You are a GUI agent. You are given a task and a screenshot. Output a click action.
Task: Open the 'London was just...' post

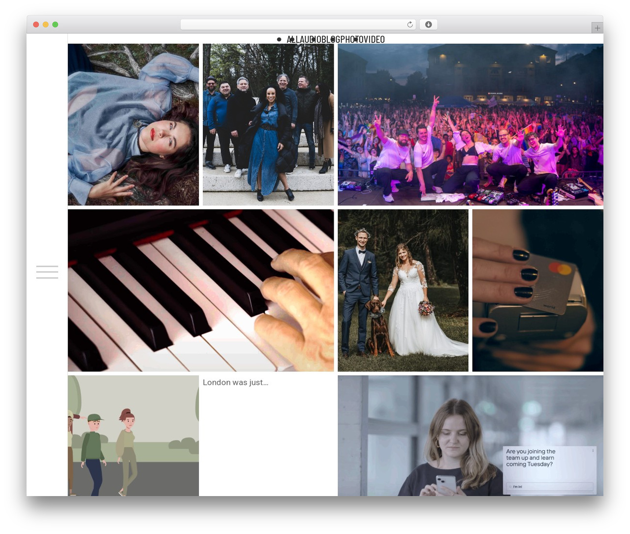[235, 382]
